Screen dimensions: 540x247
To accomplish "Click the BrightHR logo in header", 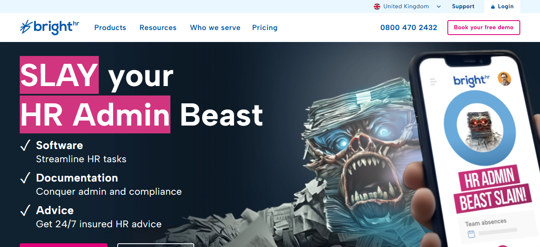I will (x=49, y=27).
